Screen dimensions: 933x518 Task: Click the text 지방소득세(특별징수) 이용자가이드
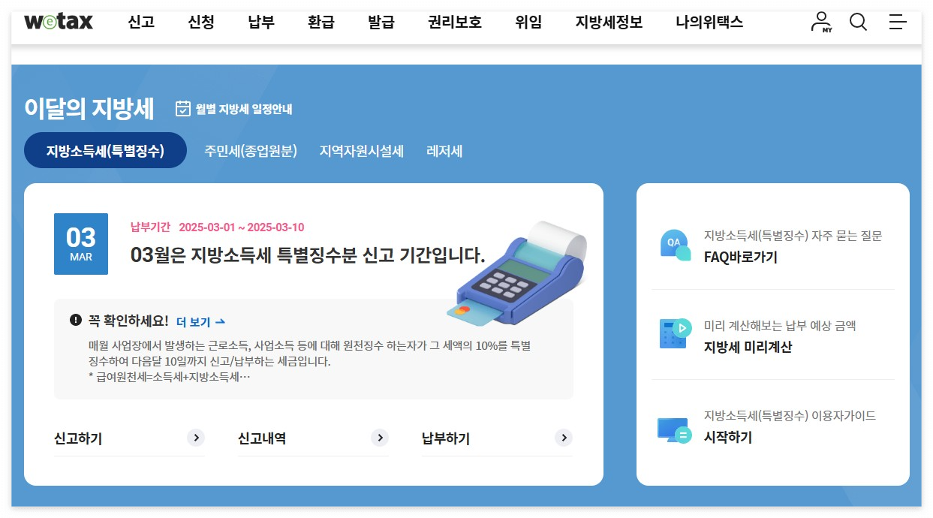pyautogui.click(x=790, y=416)
